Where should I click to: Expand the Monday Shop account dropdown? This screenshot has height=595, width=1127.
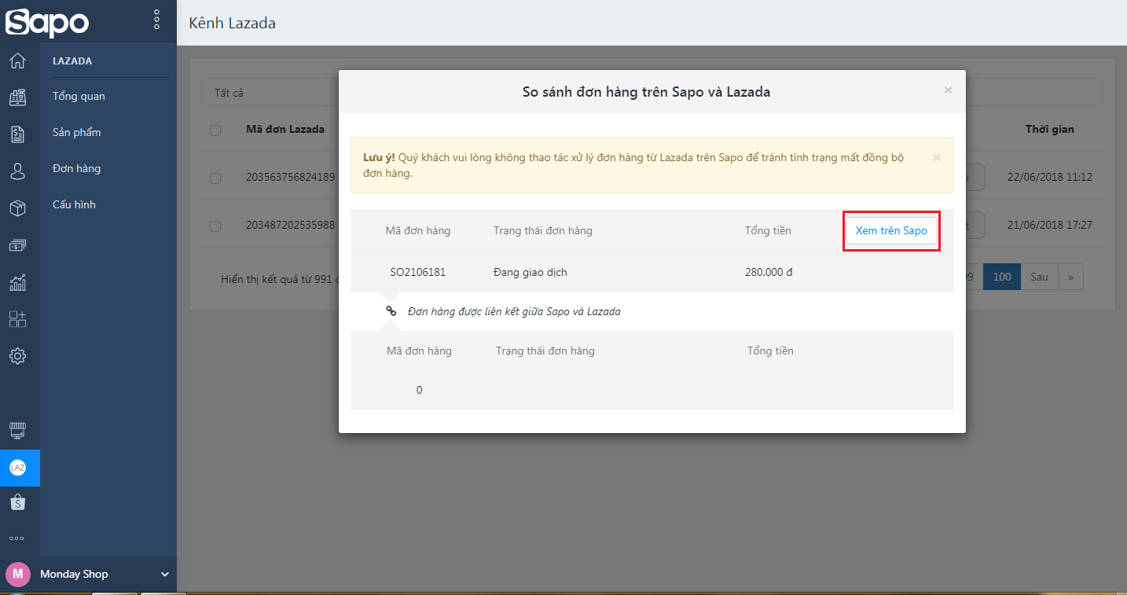click(165, 575)
